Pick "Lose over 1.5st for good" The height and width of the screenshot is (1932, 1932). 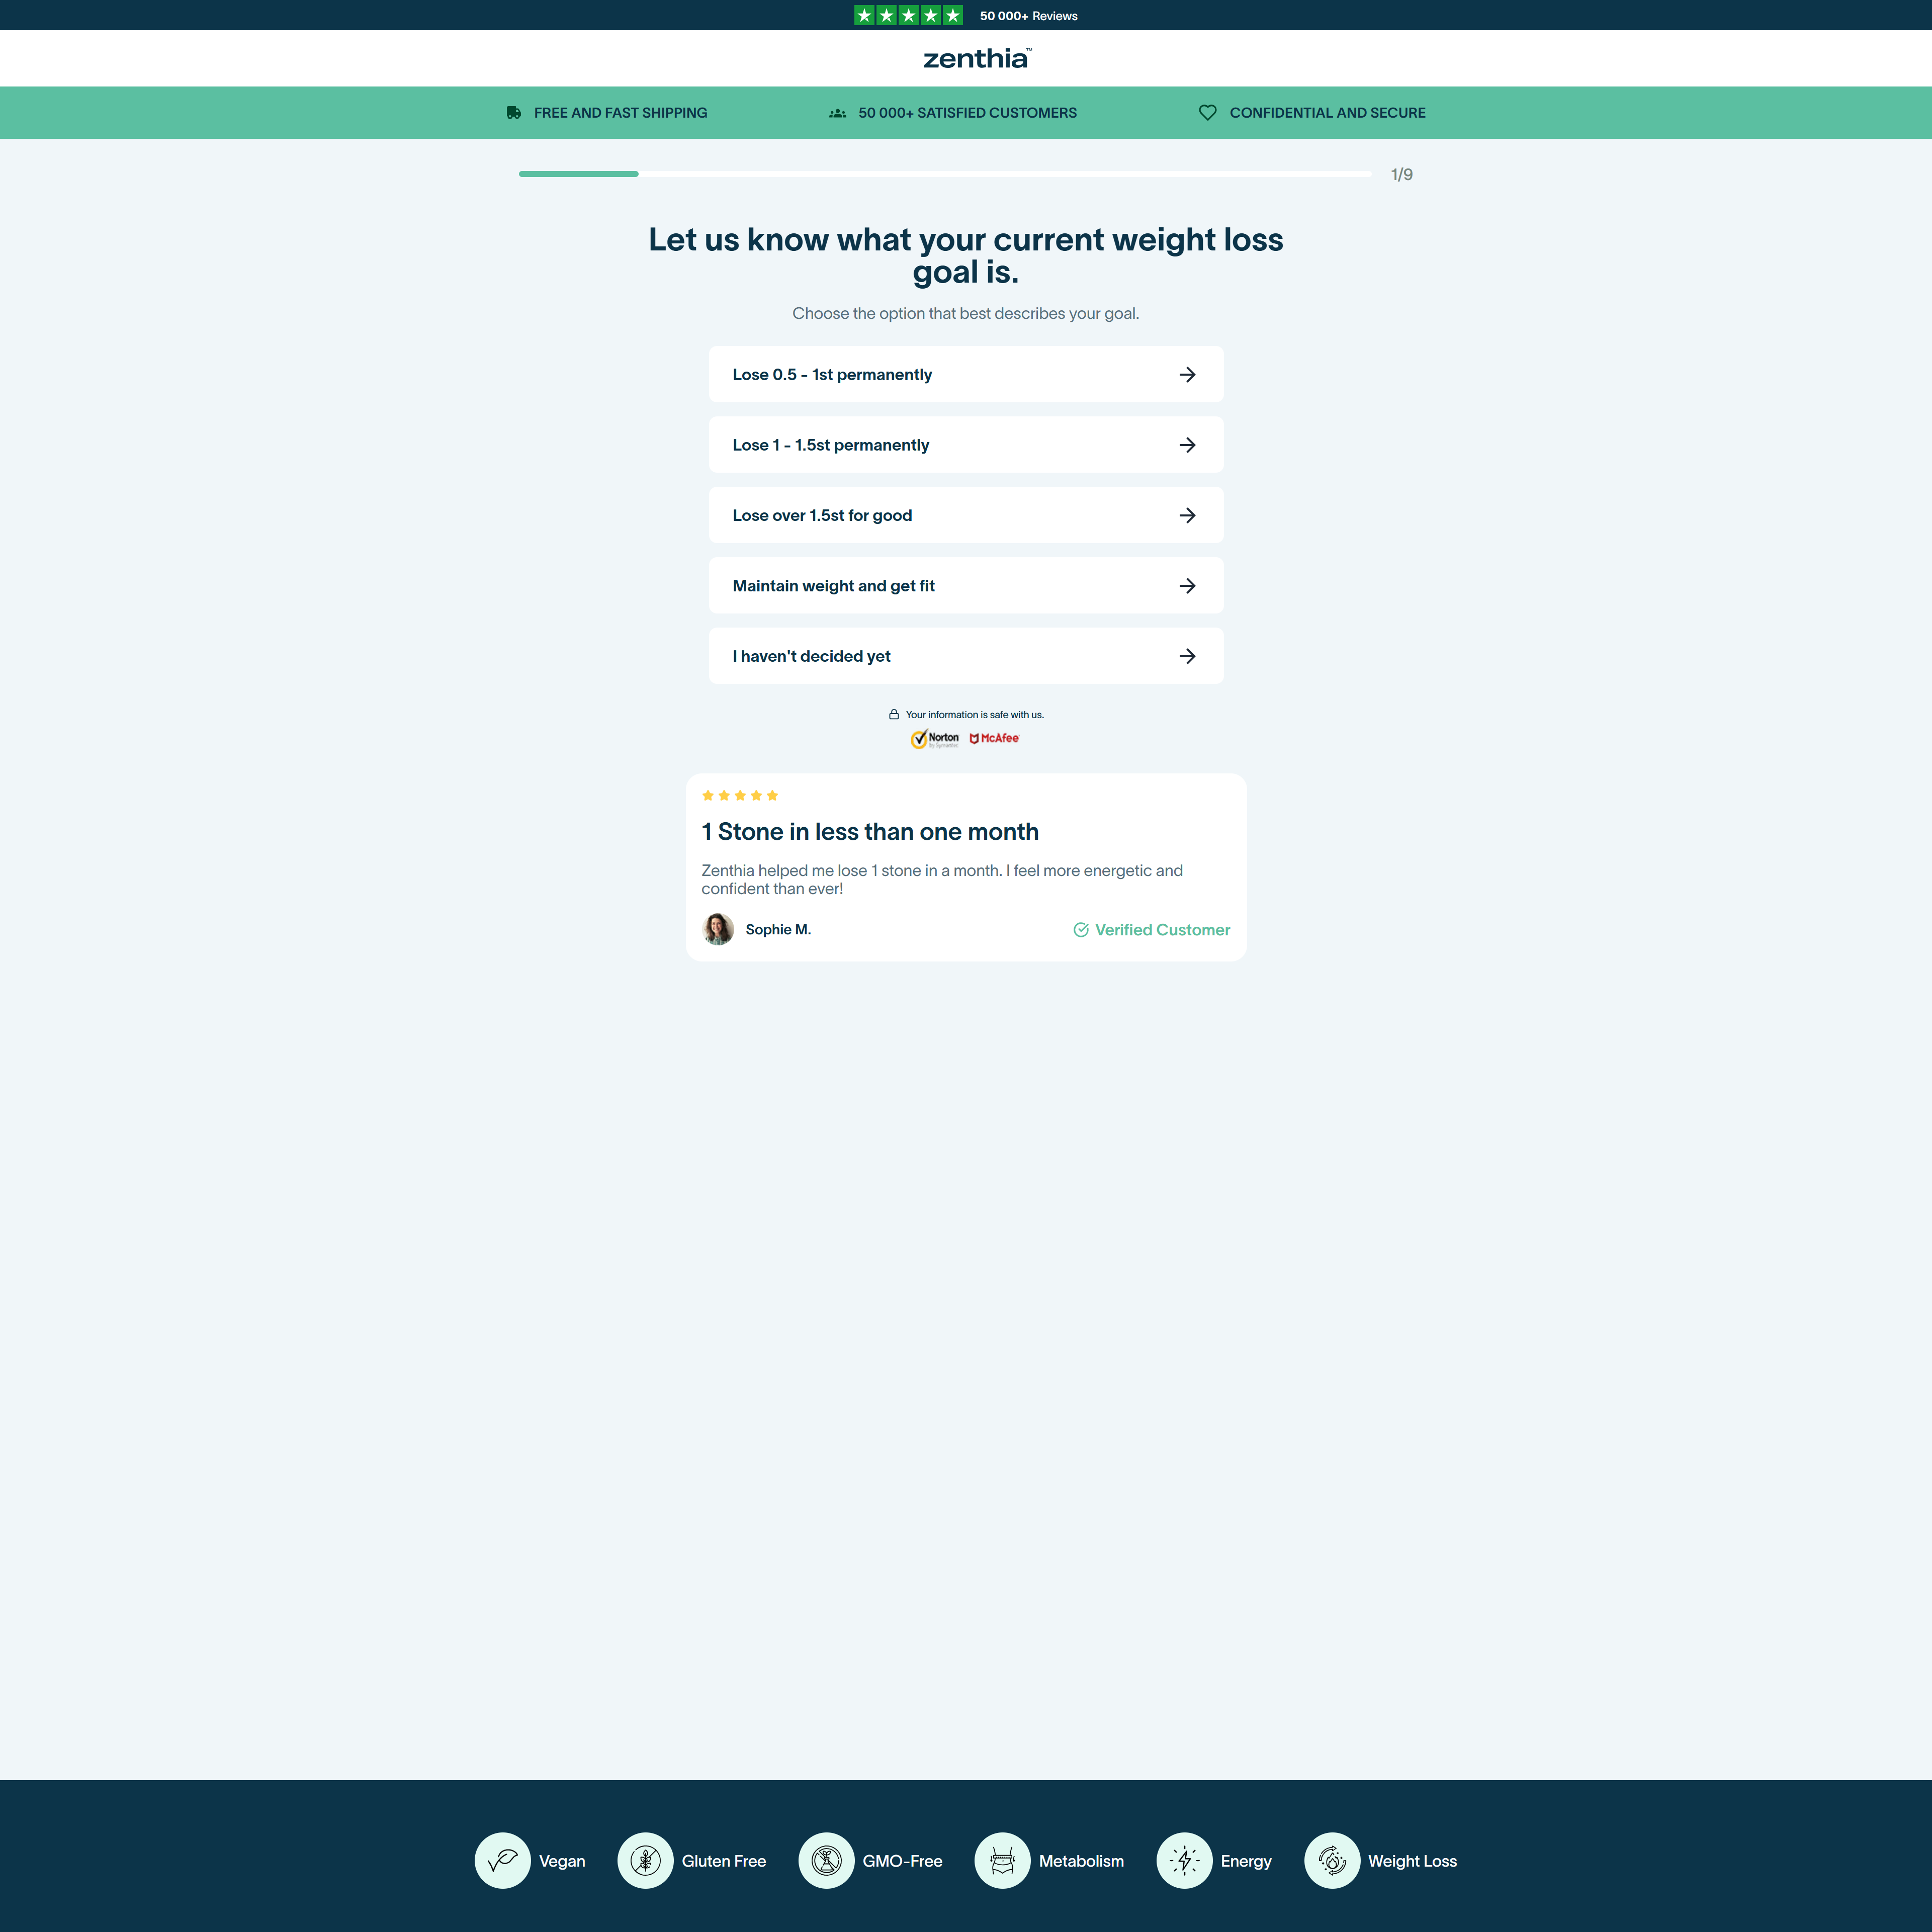click(965, 515)
